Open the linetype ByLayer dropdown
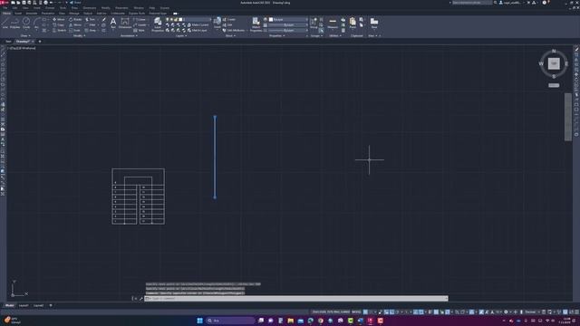The image size is (580, 326). tap(288, 30)
